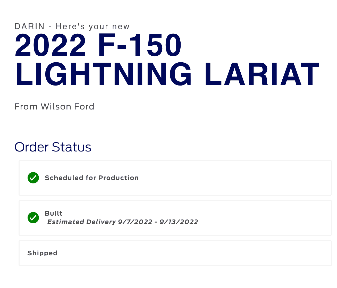This screenshot has width=337, height=288.
Task: Click empty area of Shipped status card
Action: click(193, 253)
